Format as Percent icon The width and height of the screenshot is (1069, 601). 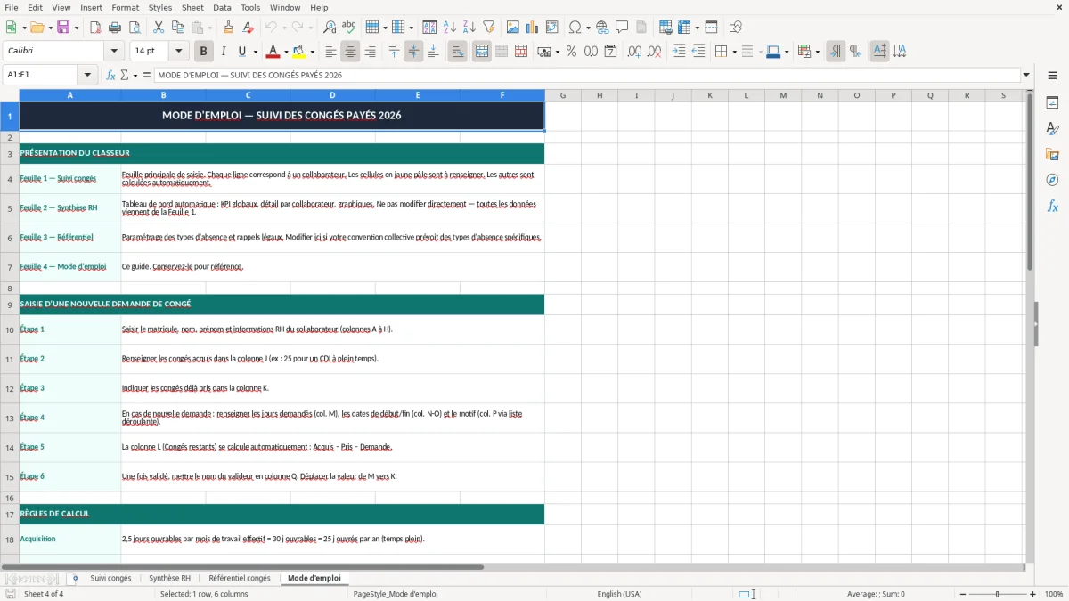tap(571, 52)
